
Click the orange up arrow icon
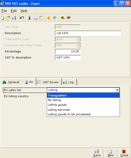49,18
